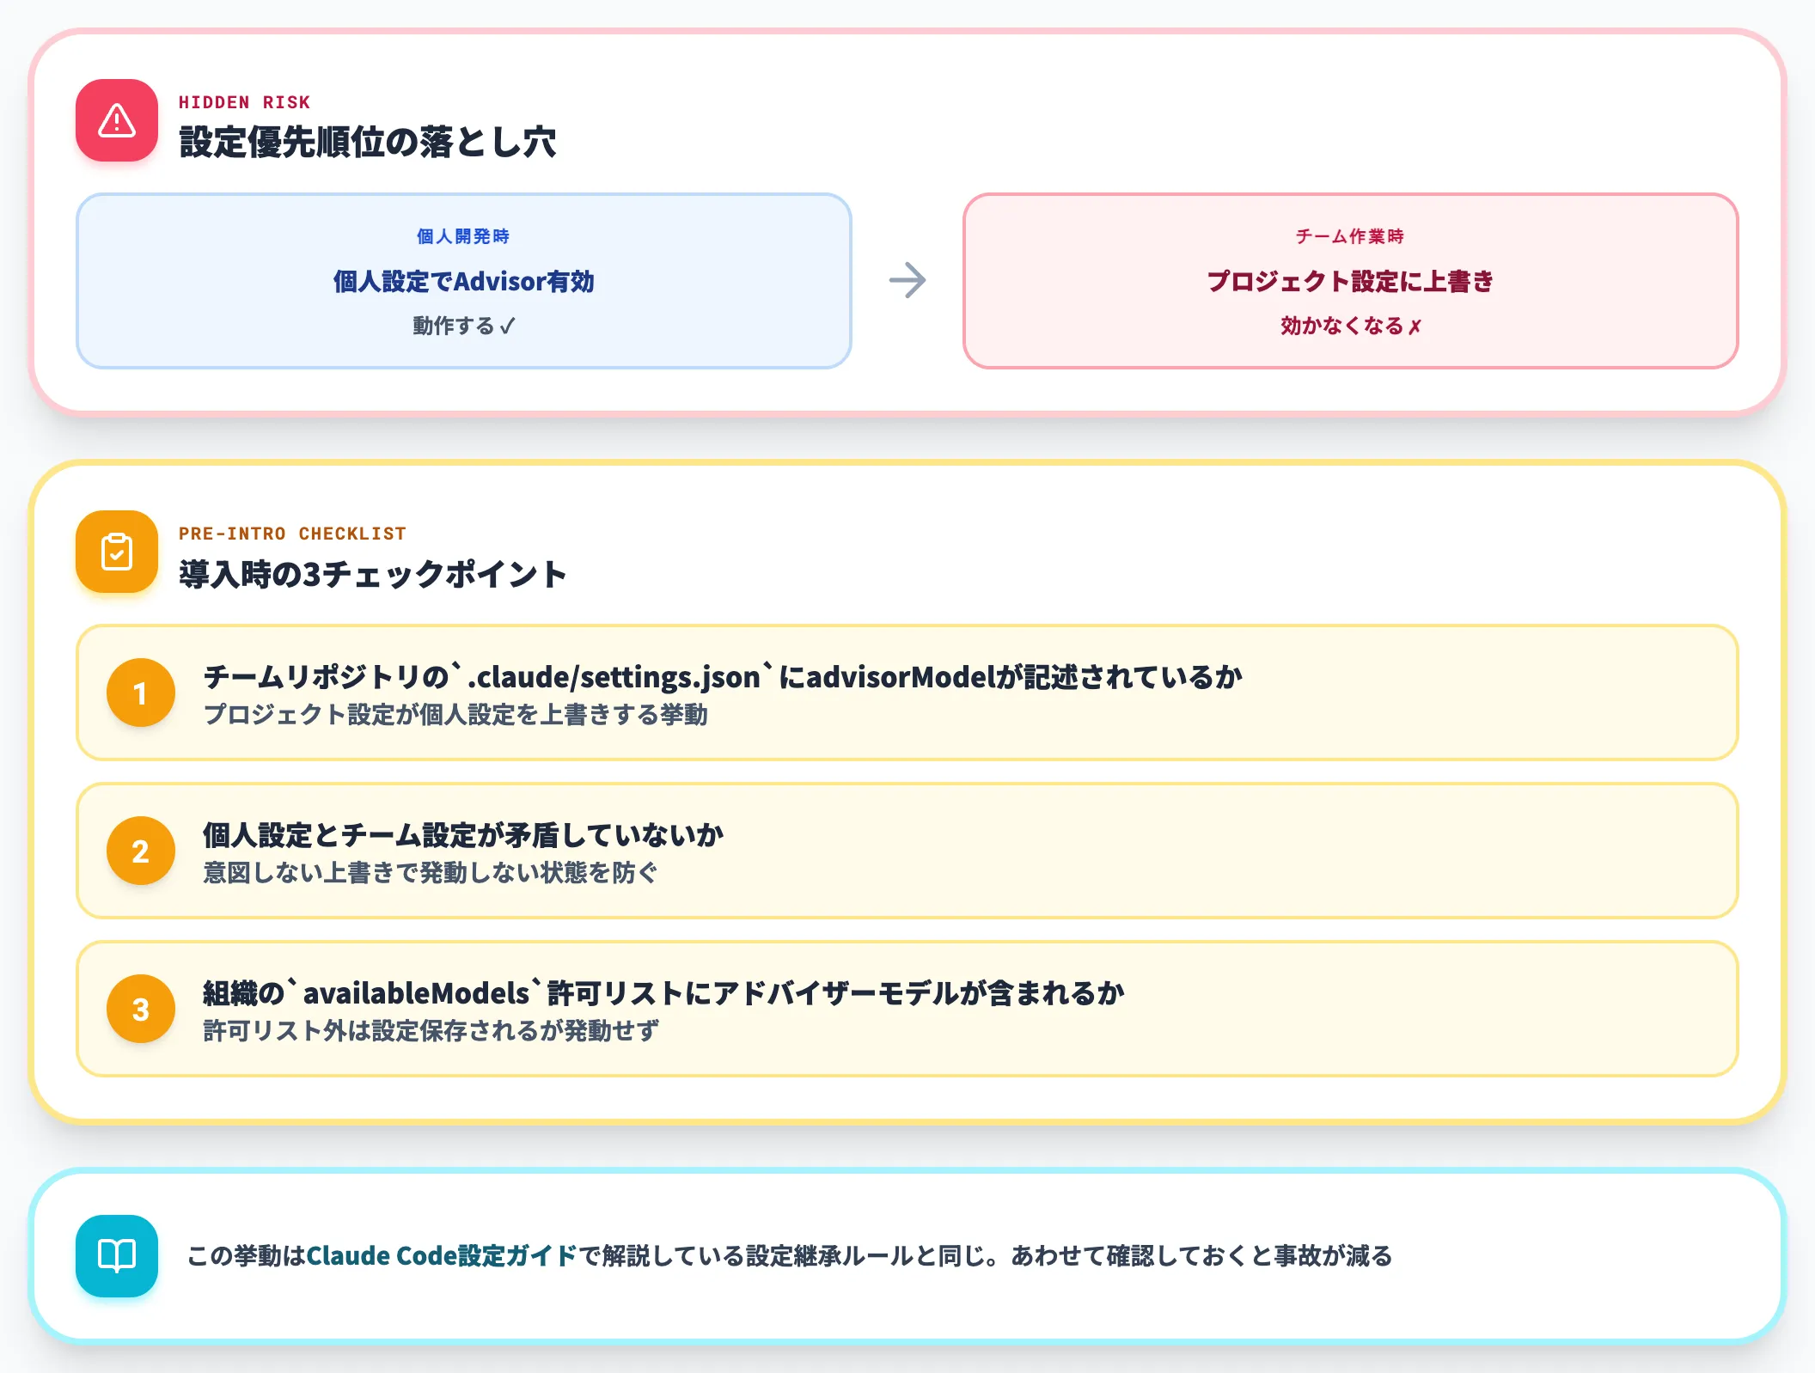Image resolution: width=1815 pixels, height=1373 pixels.
Task: Open the Claude Code設定ガイド link
Action: pyautogui.click(x=442, y=1255)
